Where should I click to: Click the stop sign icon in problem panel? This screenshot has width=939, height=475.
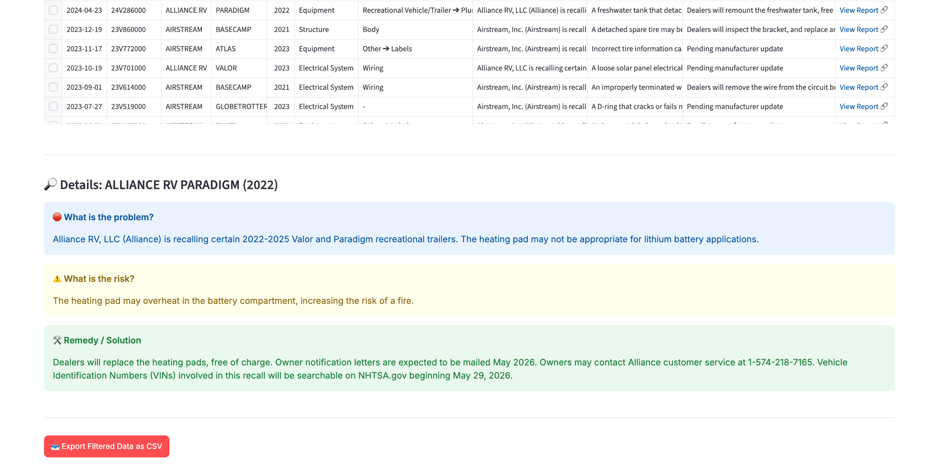(x=57, y=217)
